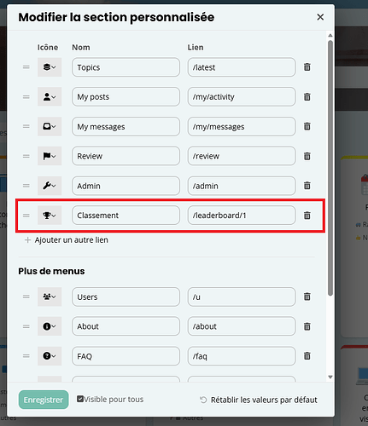Viewport: 368px width, 426px height.
Task: Delete the Review link row
Action: 307,156
